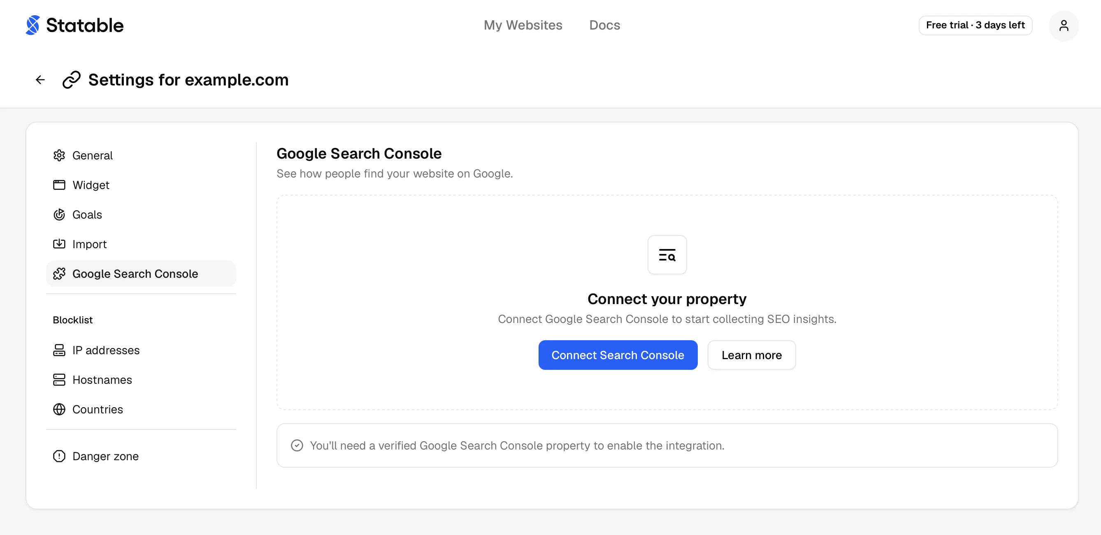Open Docs in top navigation
Image resolution: width=1101 pixels, height=535 pixels.
604,25
